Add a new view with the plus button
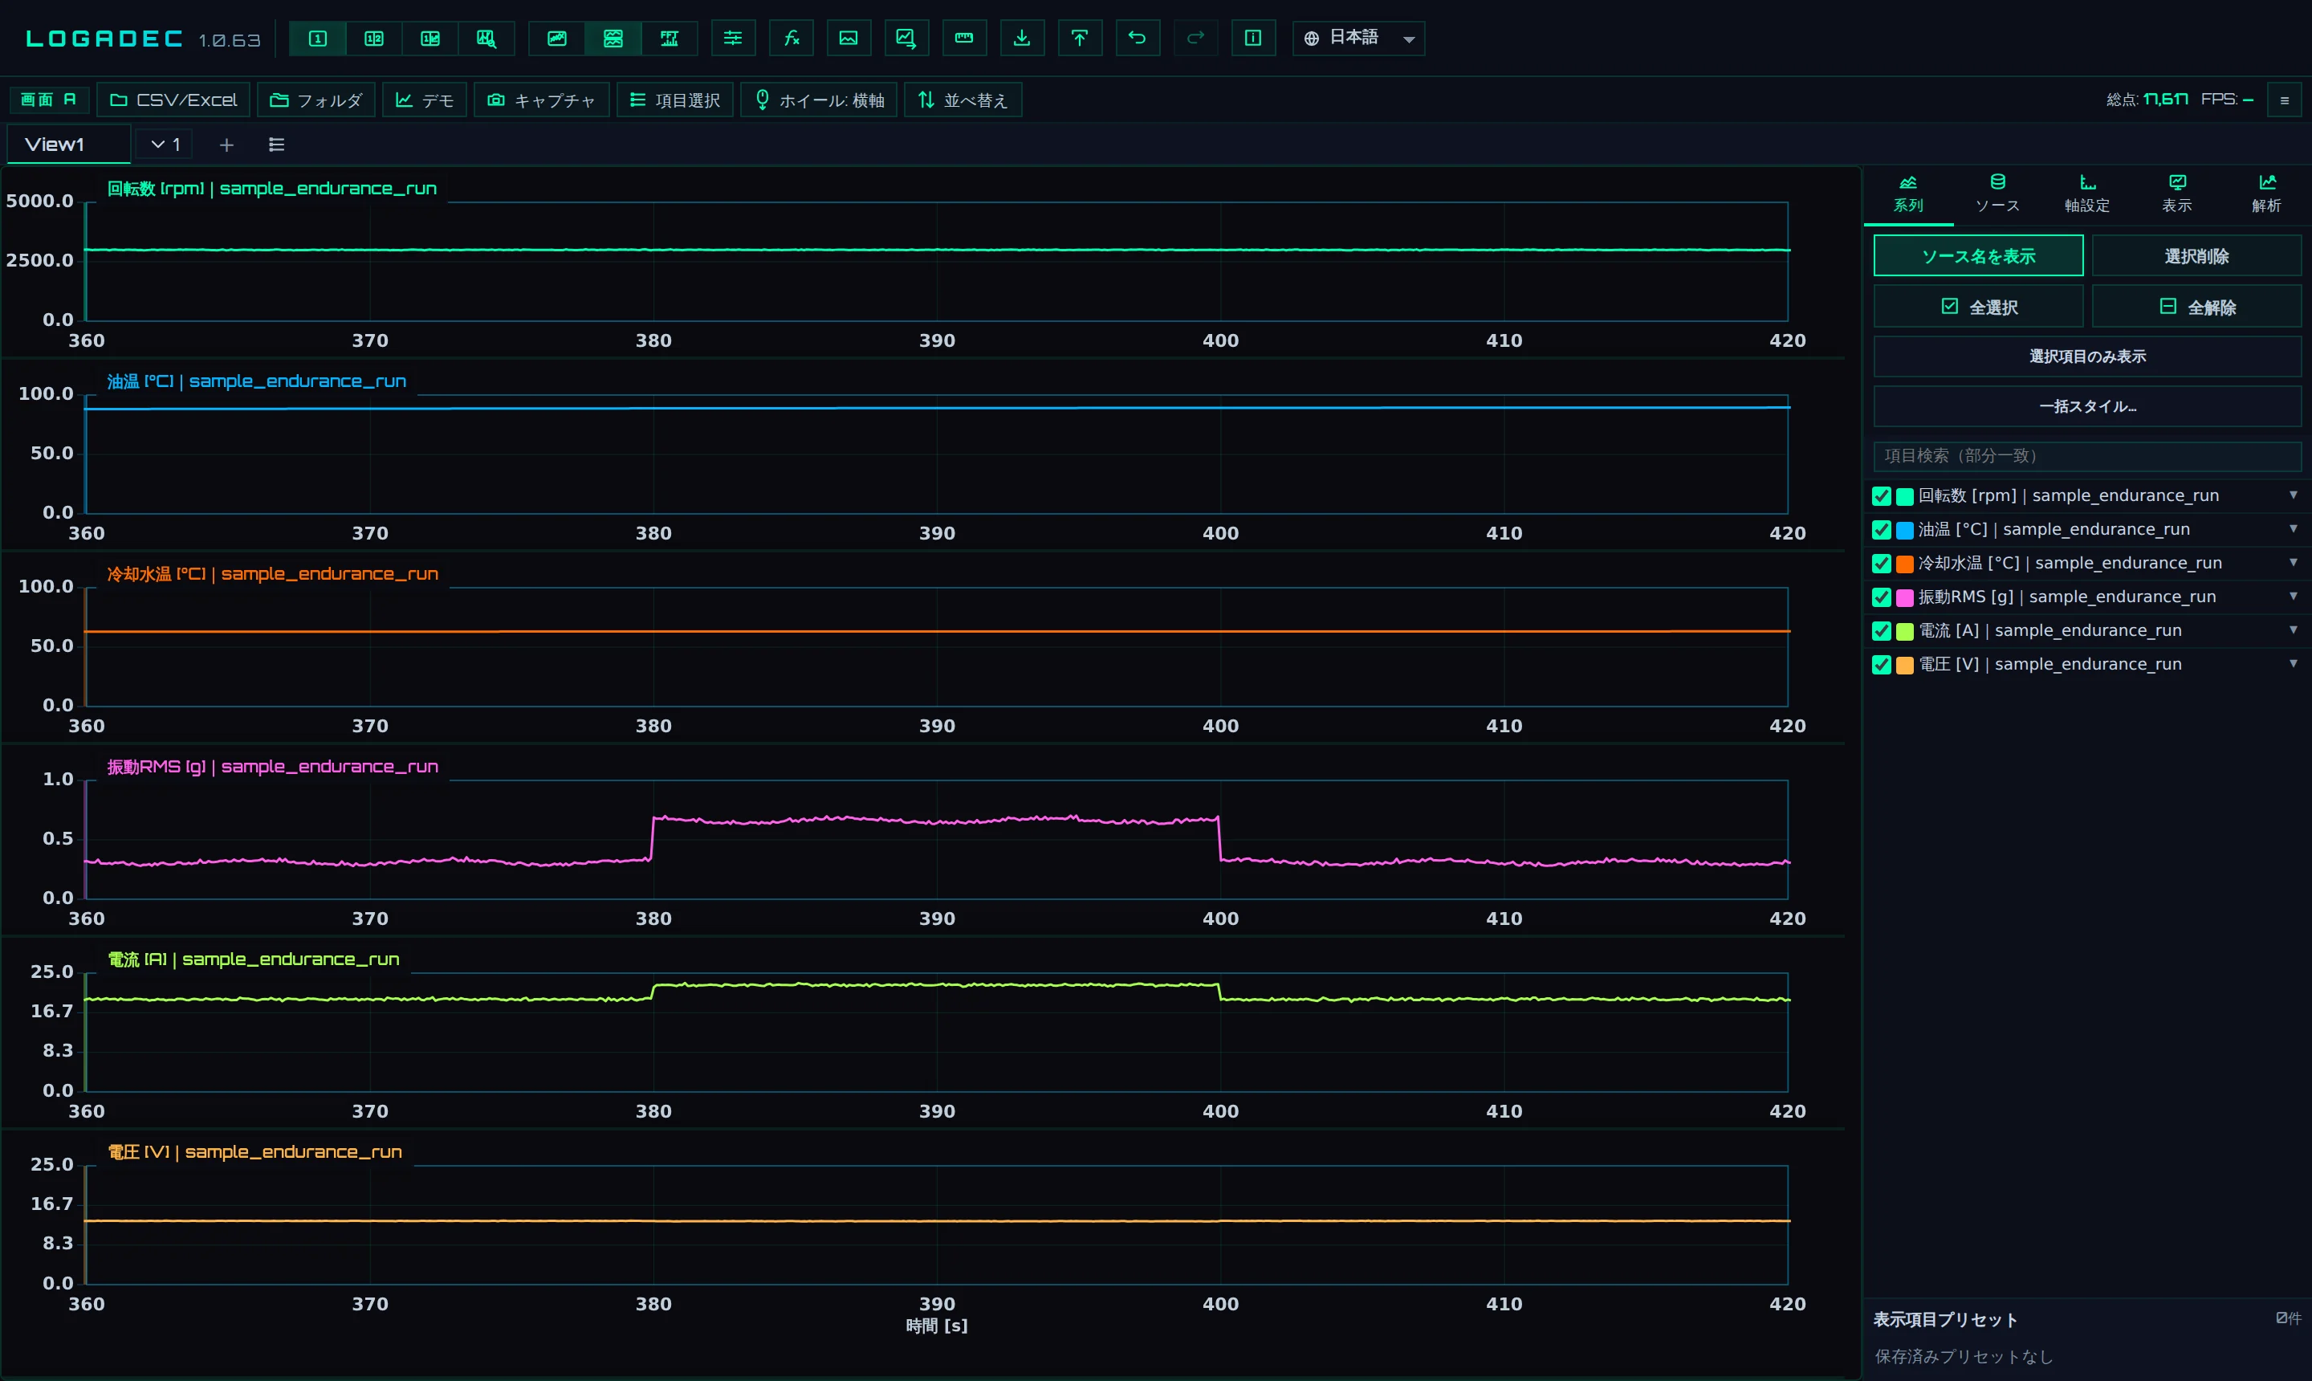2312x1381 pixels. point(226,145)
